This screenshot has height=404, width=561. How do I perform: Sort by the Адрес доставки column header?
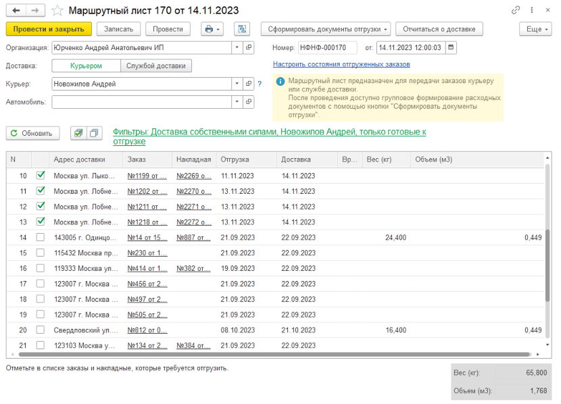[x=87, y=160]
